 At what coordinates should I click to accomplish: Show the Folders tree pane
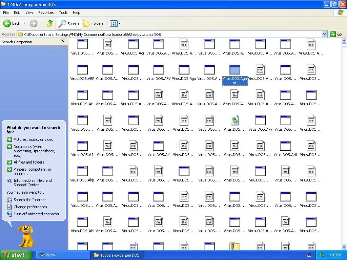point(93,23)
